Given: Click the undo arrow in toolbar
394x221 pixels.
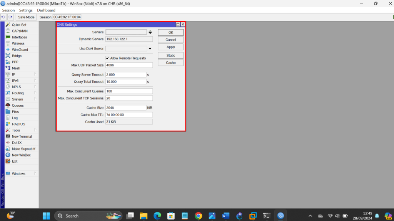Looking at the screenshot, I should 3,17.
